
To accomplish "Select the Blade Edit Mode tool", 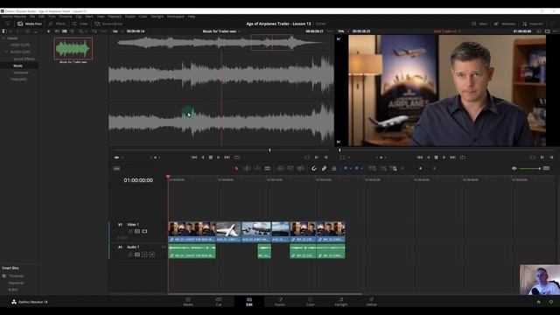I will [268, 168].
